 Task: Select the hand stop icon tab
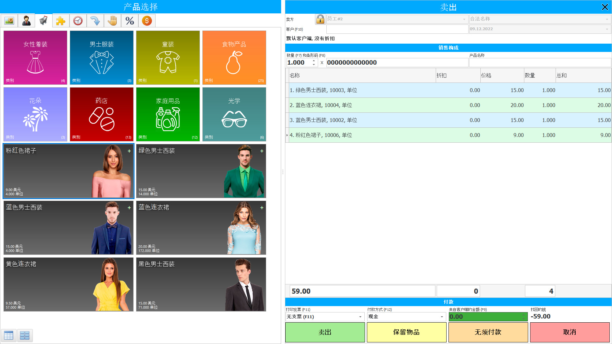click(x=112, y=21)
